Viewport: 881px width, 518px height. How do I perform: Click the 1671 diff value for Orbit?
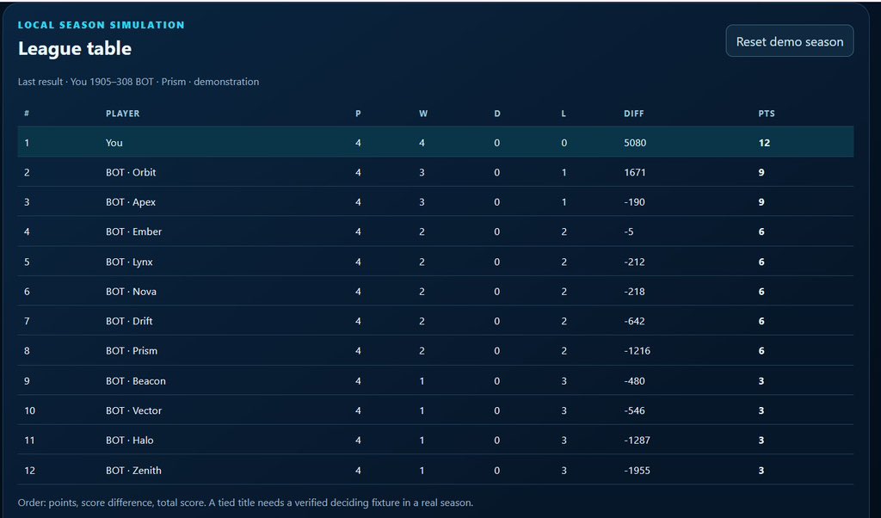pyautogui.click(x=635, y=172)
